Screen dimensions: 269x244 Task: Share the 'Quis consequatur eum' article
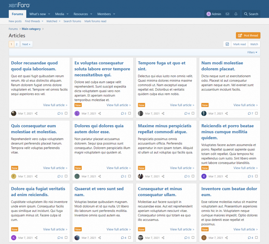(x=36, y=176)
